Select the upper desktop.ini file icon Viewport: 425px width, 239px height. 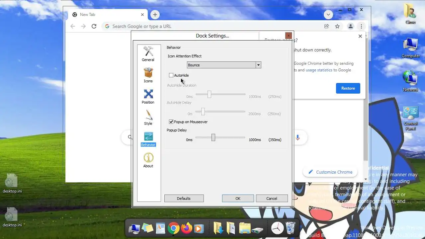(12, 184)
